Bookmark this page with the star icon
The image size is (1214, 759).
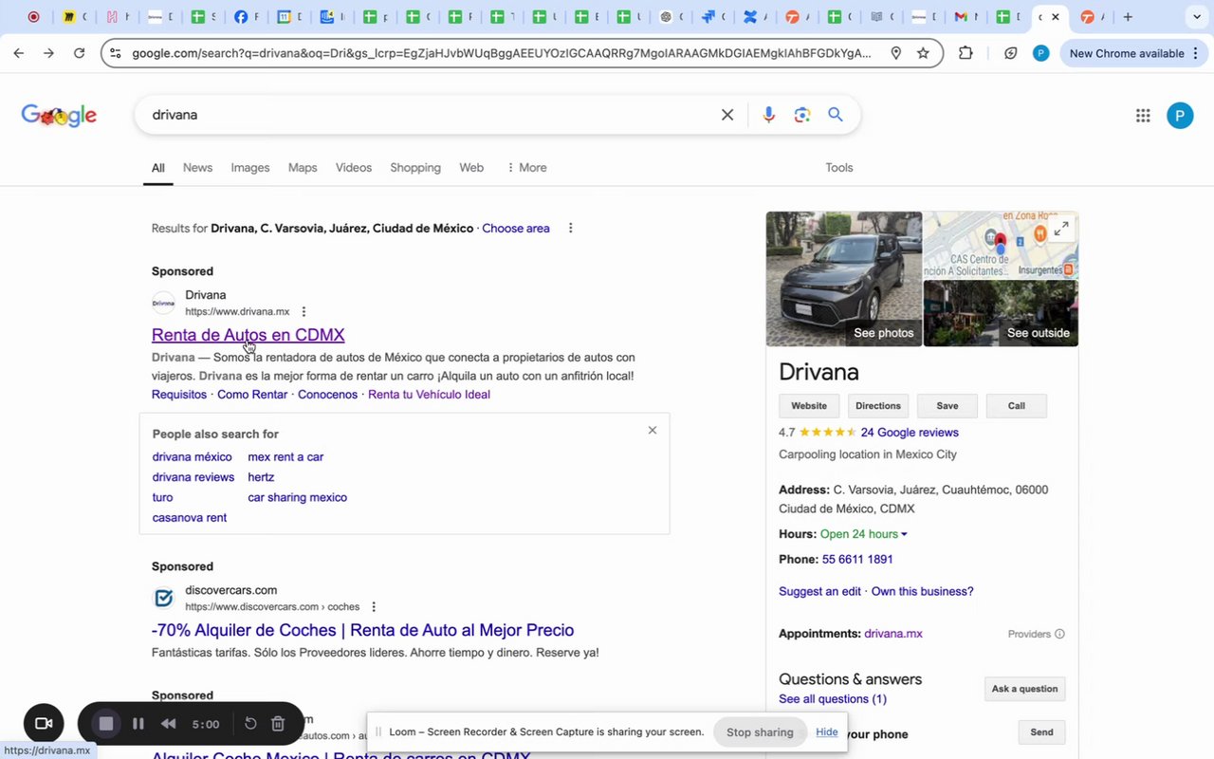pyautogui.click(x=923, y=53)
